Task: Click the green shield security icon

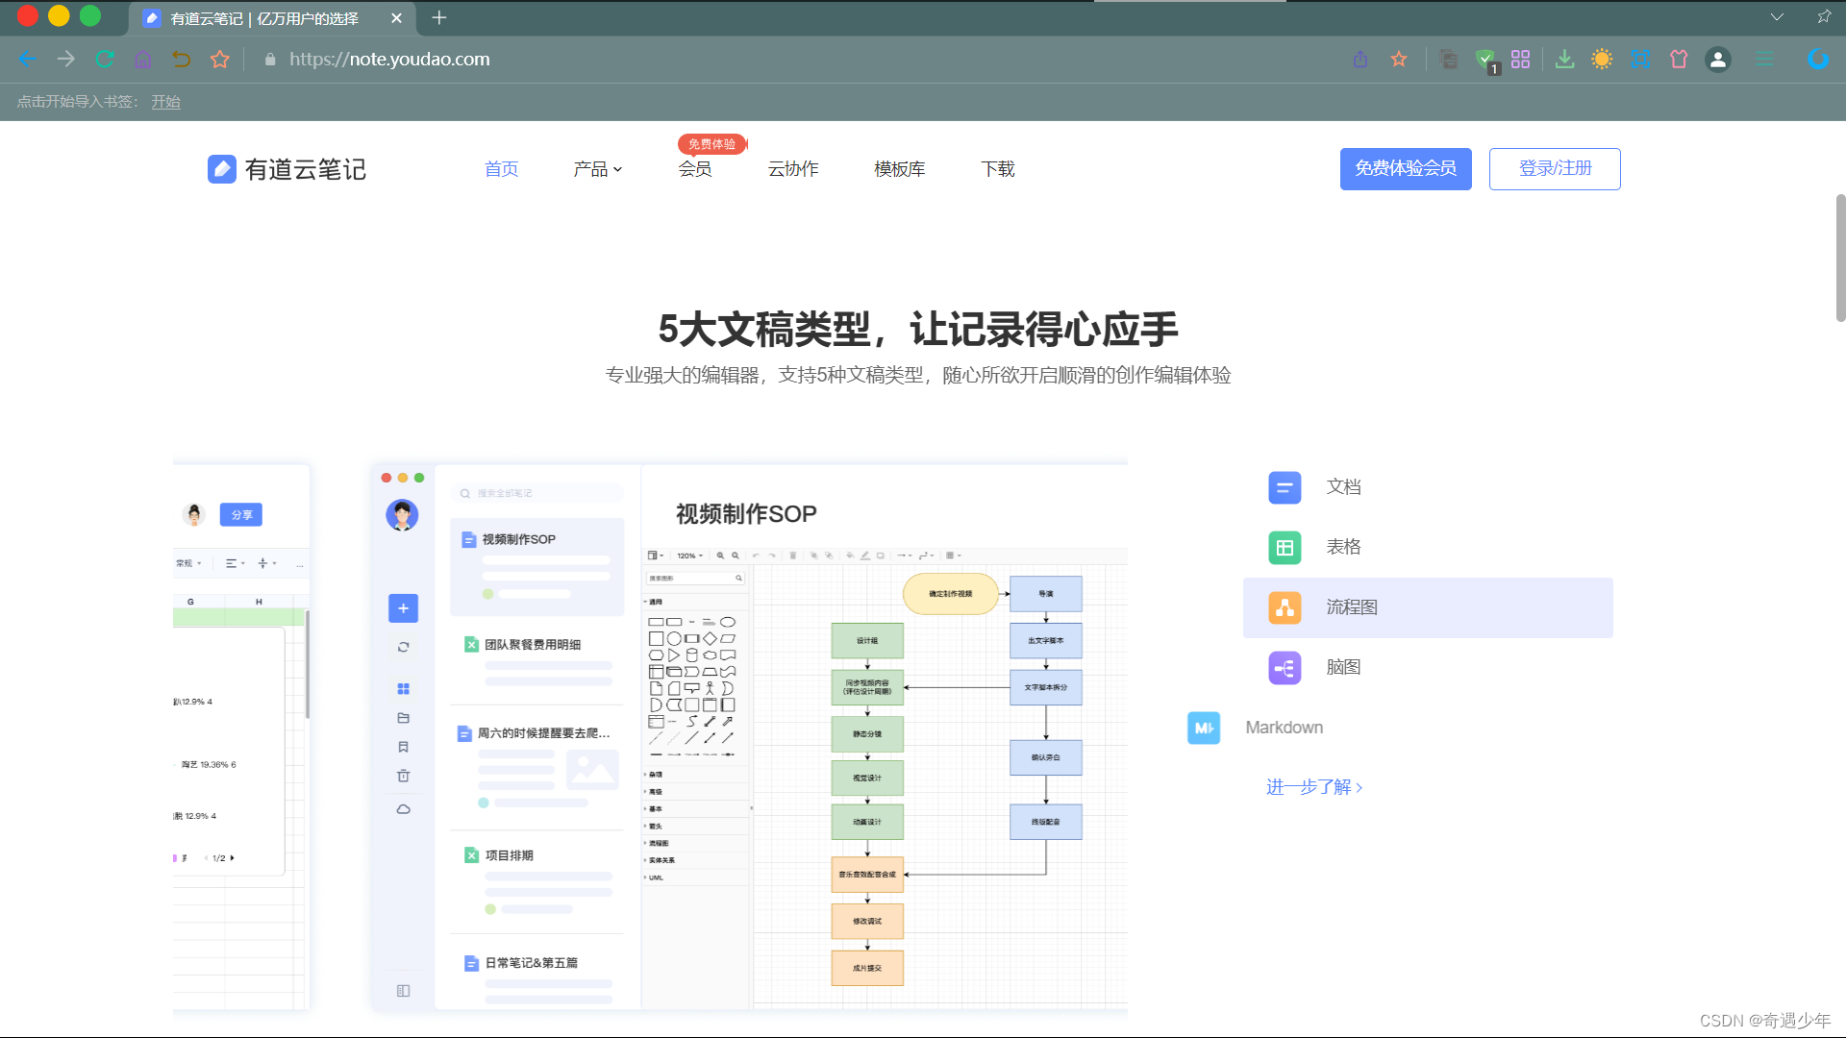Action: pos(1485,60)
